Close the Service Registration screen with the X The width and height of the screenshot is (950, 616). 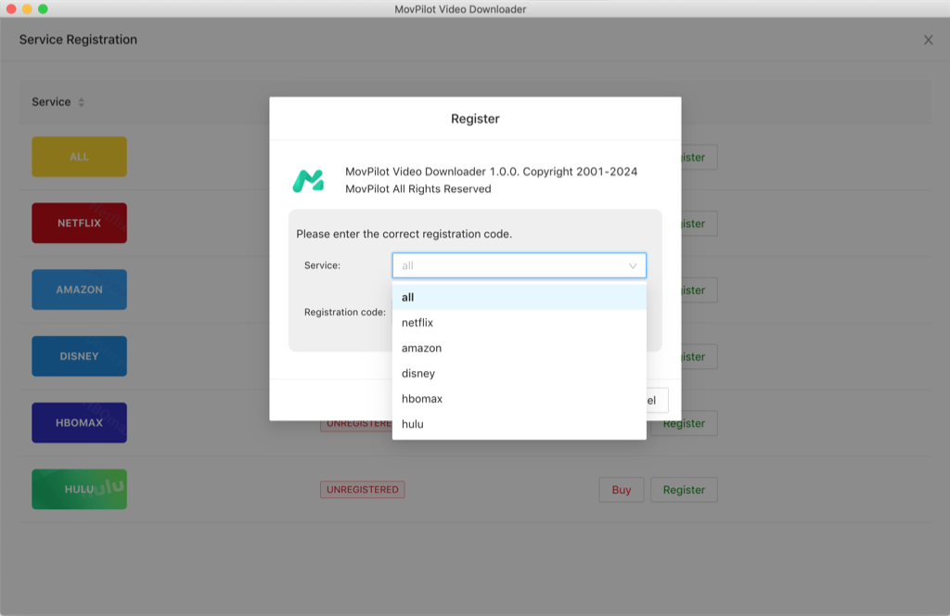928,40
